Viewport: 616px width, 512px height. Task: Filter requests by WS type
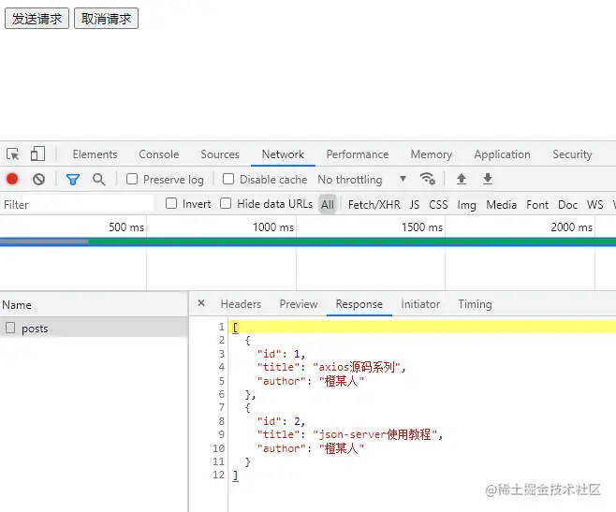pos(594,205)
